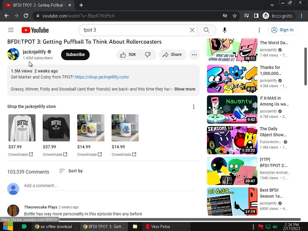The image size is (308, 231).
Task: Click volume speaker tray icon
Action: coord(275,227)
